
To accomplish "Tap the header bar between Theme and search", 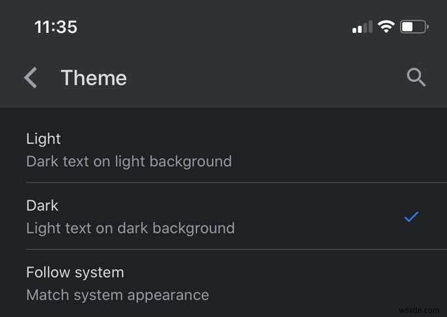I will pyautogui.click(x=263, y=78).
